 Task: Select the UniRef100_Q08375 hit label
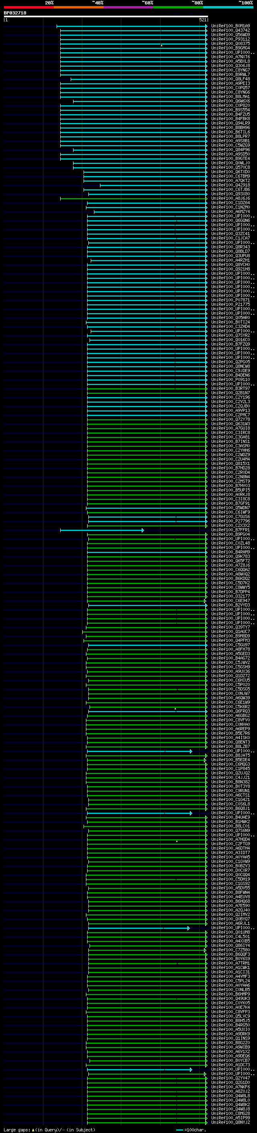coord(230,43)
